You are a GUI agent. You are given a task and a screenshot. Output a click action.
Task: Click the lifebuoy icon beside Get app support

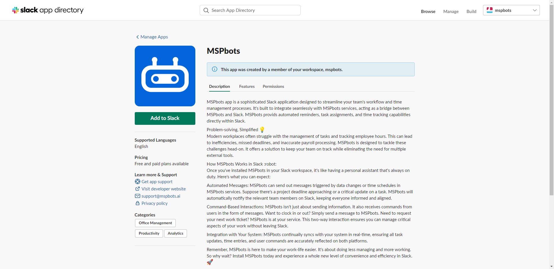pyautogui.click(x=138, y=182)
